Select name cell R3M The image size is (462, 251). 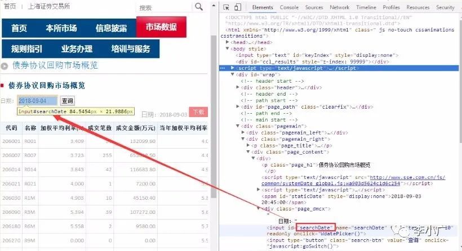point(30,212)
